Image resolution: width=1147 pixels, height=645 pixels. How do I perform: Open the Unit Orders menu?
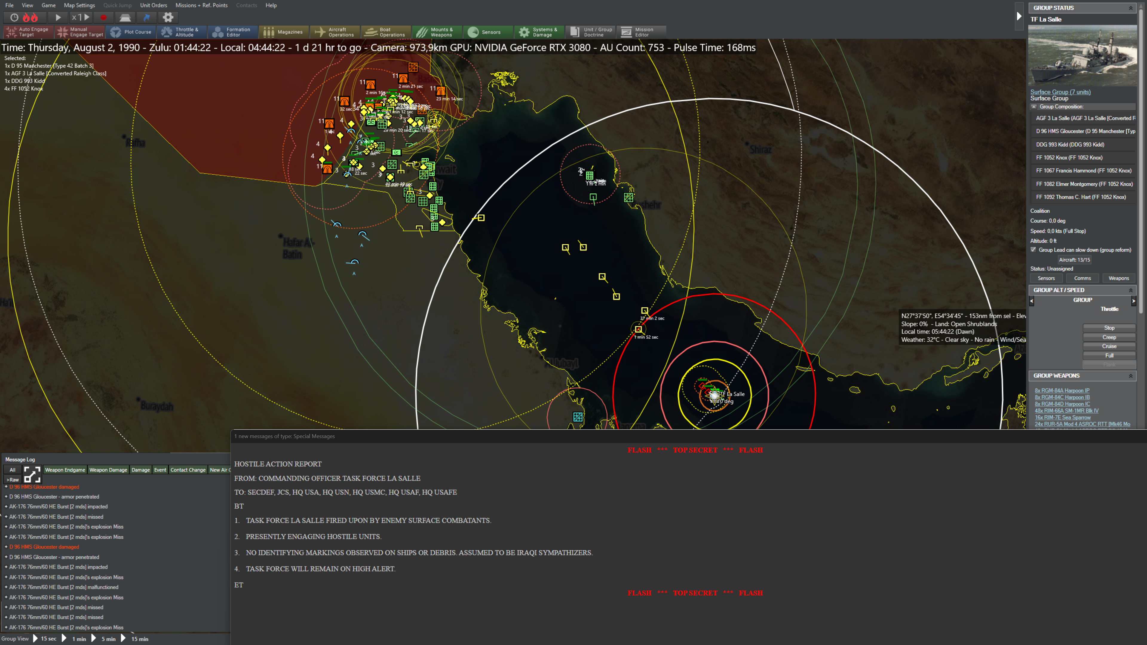pos(153,5)
